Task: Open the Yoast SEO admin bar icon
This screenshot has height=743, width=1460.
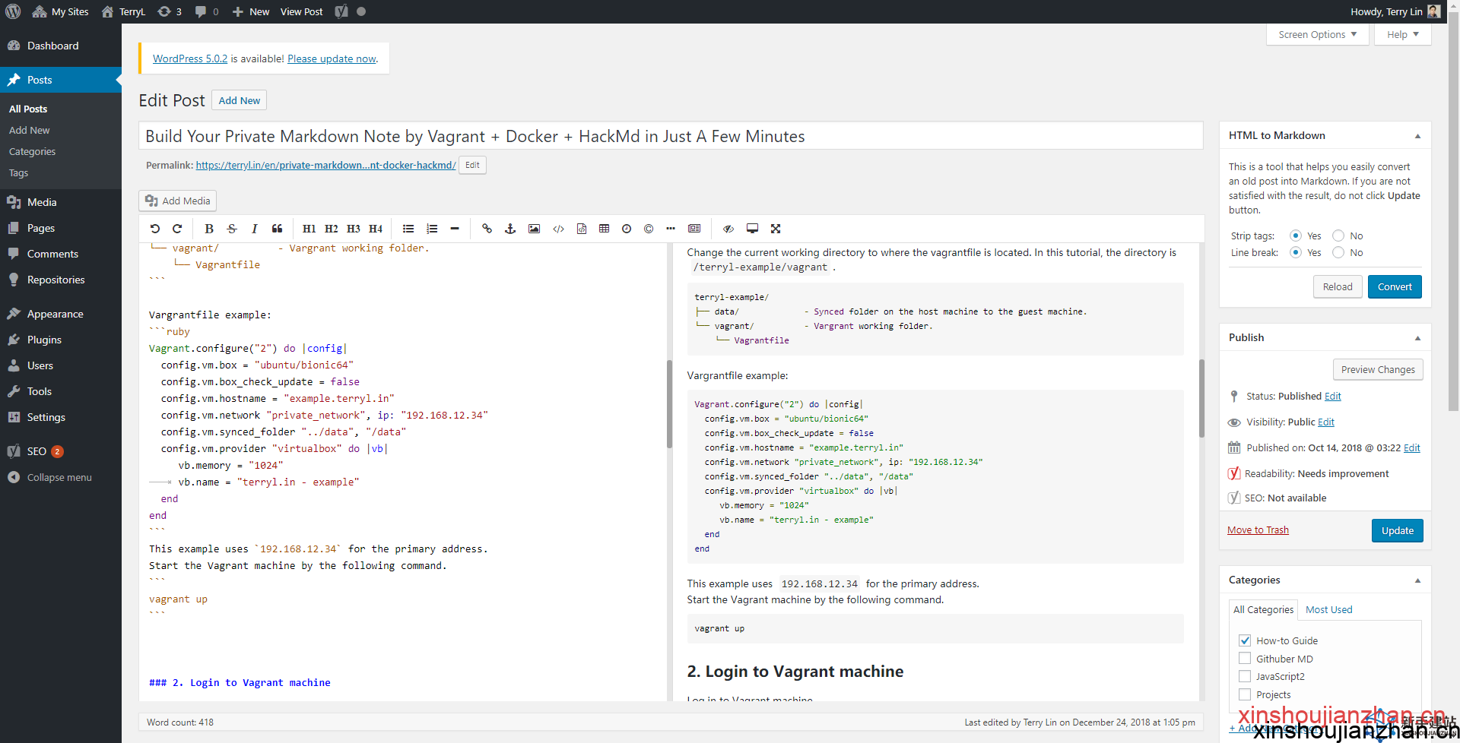Action: pyautogui.click(x=341, y=11)
